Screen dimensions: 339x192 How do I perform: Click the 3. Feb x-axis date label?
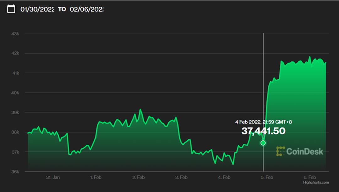tap(181, 177)
